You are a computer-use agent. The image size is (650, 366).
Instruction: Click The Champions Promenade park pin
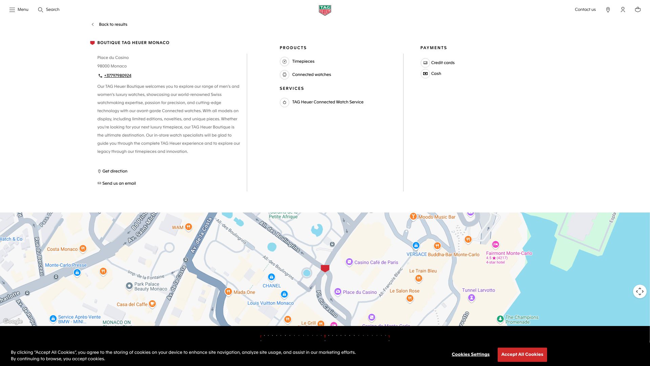(x=500, y=319)
